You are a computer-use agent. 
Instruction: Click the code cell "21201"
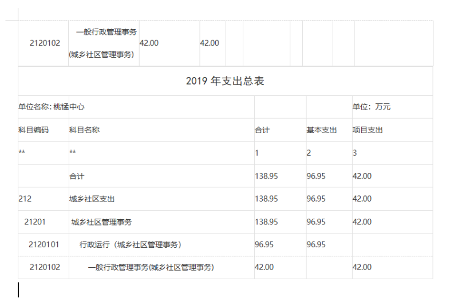click(35, 222)
